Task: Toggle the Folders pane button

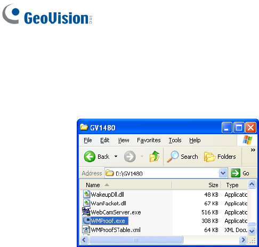Action: pos(220,157)
